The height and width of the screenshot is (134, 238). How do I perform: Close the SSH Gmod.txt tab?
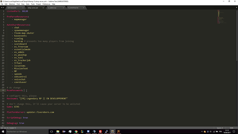[x=23, y=8]
